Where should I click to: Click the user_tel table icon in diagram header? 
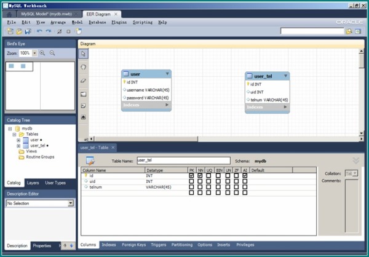point(250,76)
